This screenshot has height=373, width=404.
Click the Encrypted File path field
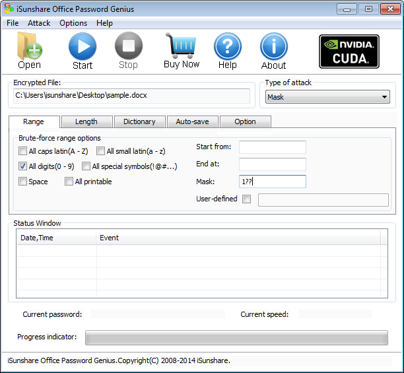coord(131,96)
